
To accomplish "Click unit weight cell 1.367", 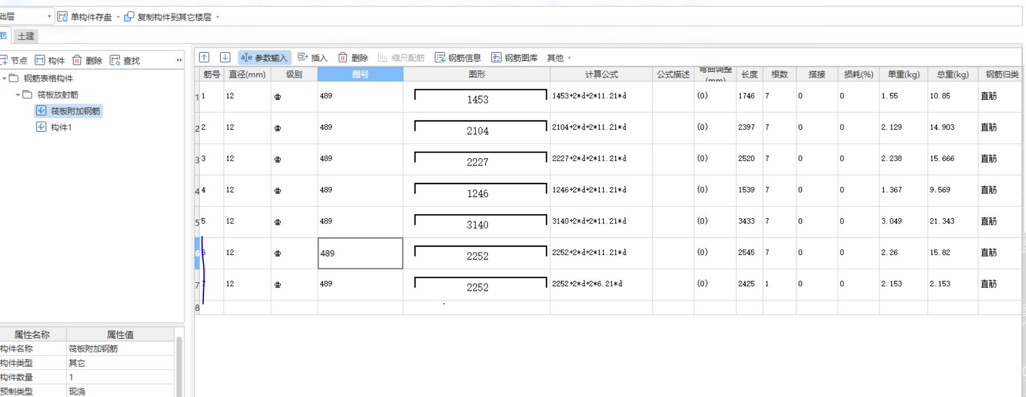I will click(903, 191).
